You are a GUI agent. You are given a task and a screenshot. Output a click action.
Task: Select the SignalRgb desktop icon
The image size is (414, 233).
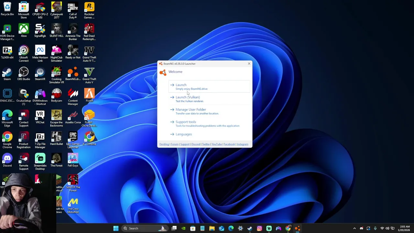click(x=40, y=31)
